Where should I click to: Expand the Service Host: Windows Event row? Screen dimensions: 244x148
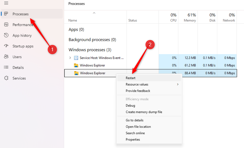point(70,58)
